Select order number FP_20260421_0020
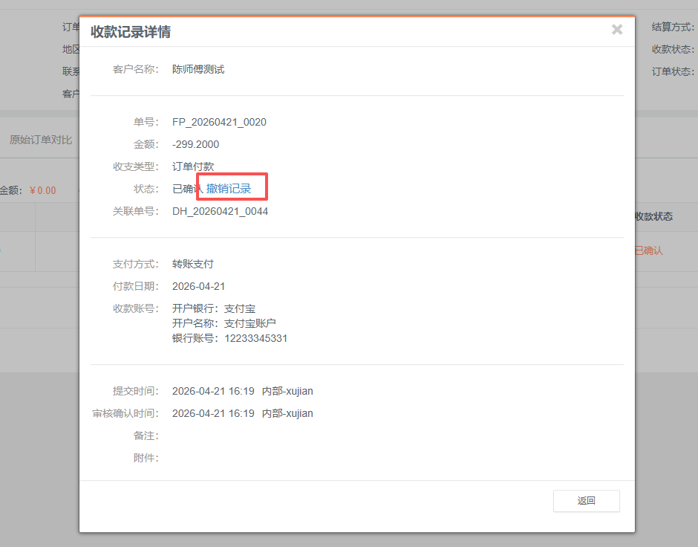This screenshot has width=698, height=547. [x=219, y=122]
